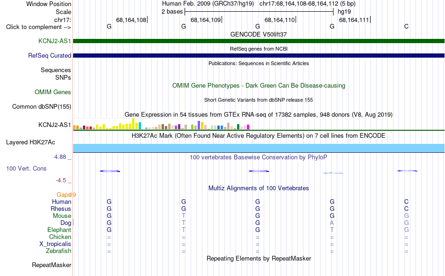
Task: Click the Chicken species row label
Action: [x=60, y=237]
